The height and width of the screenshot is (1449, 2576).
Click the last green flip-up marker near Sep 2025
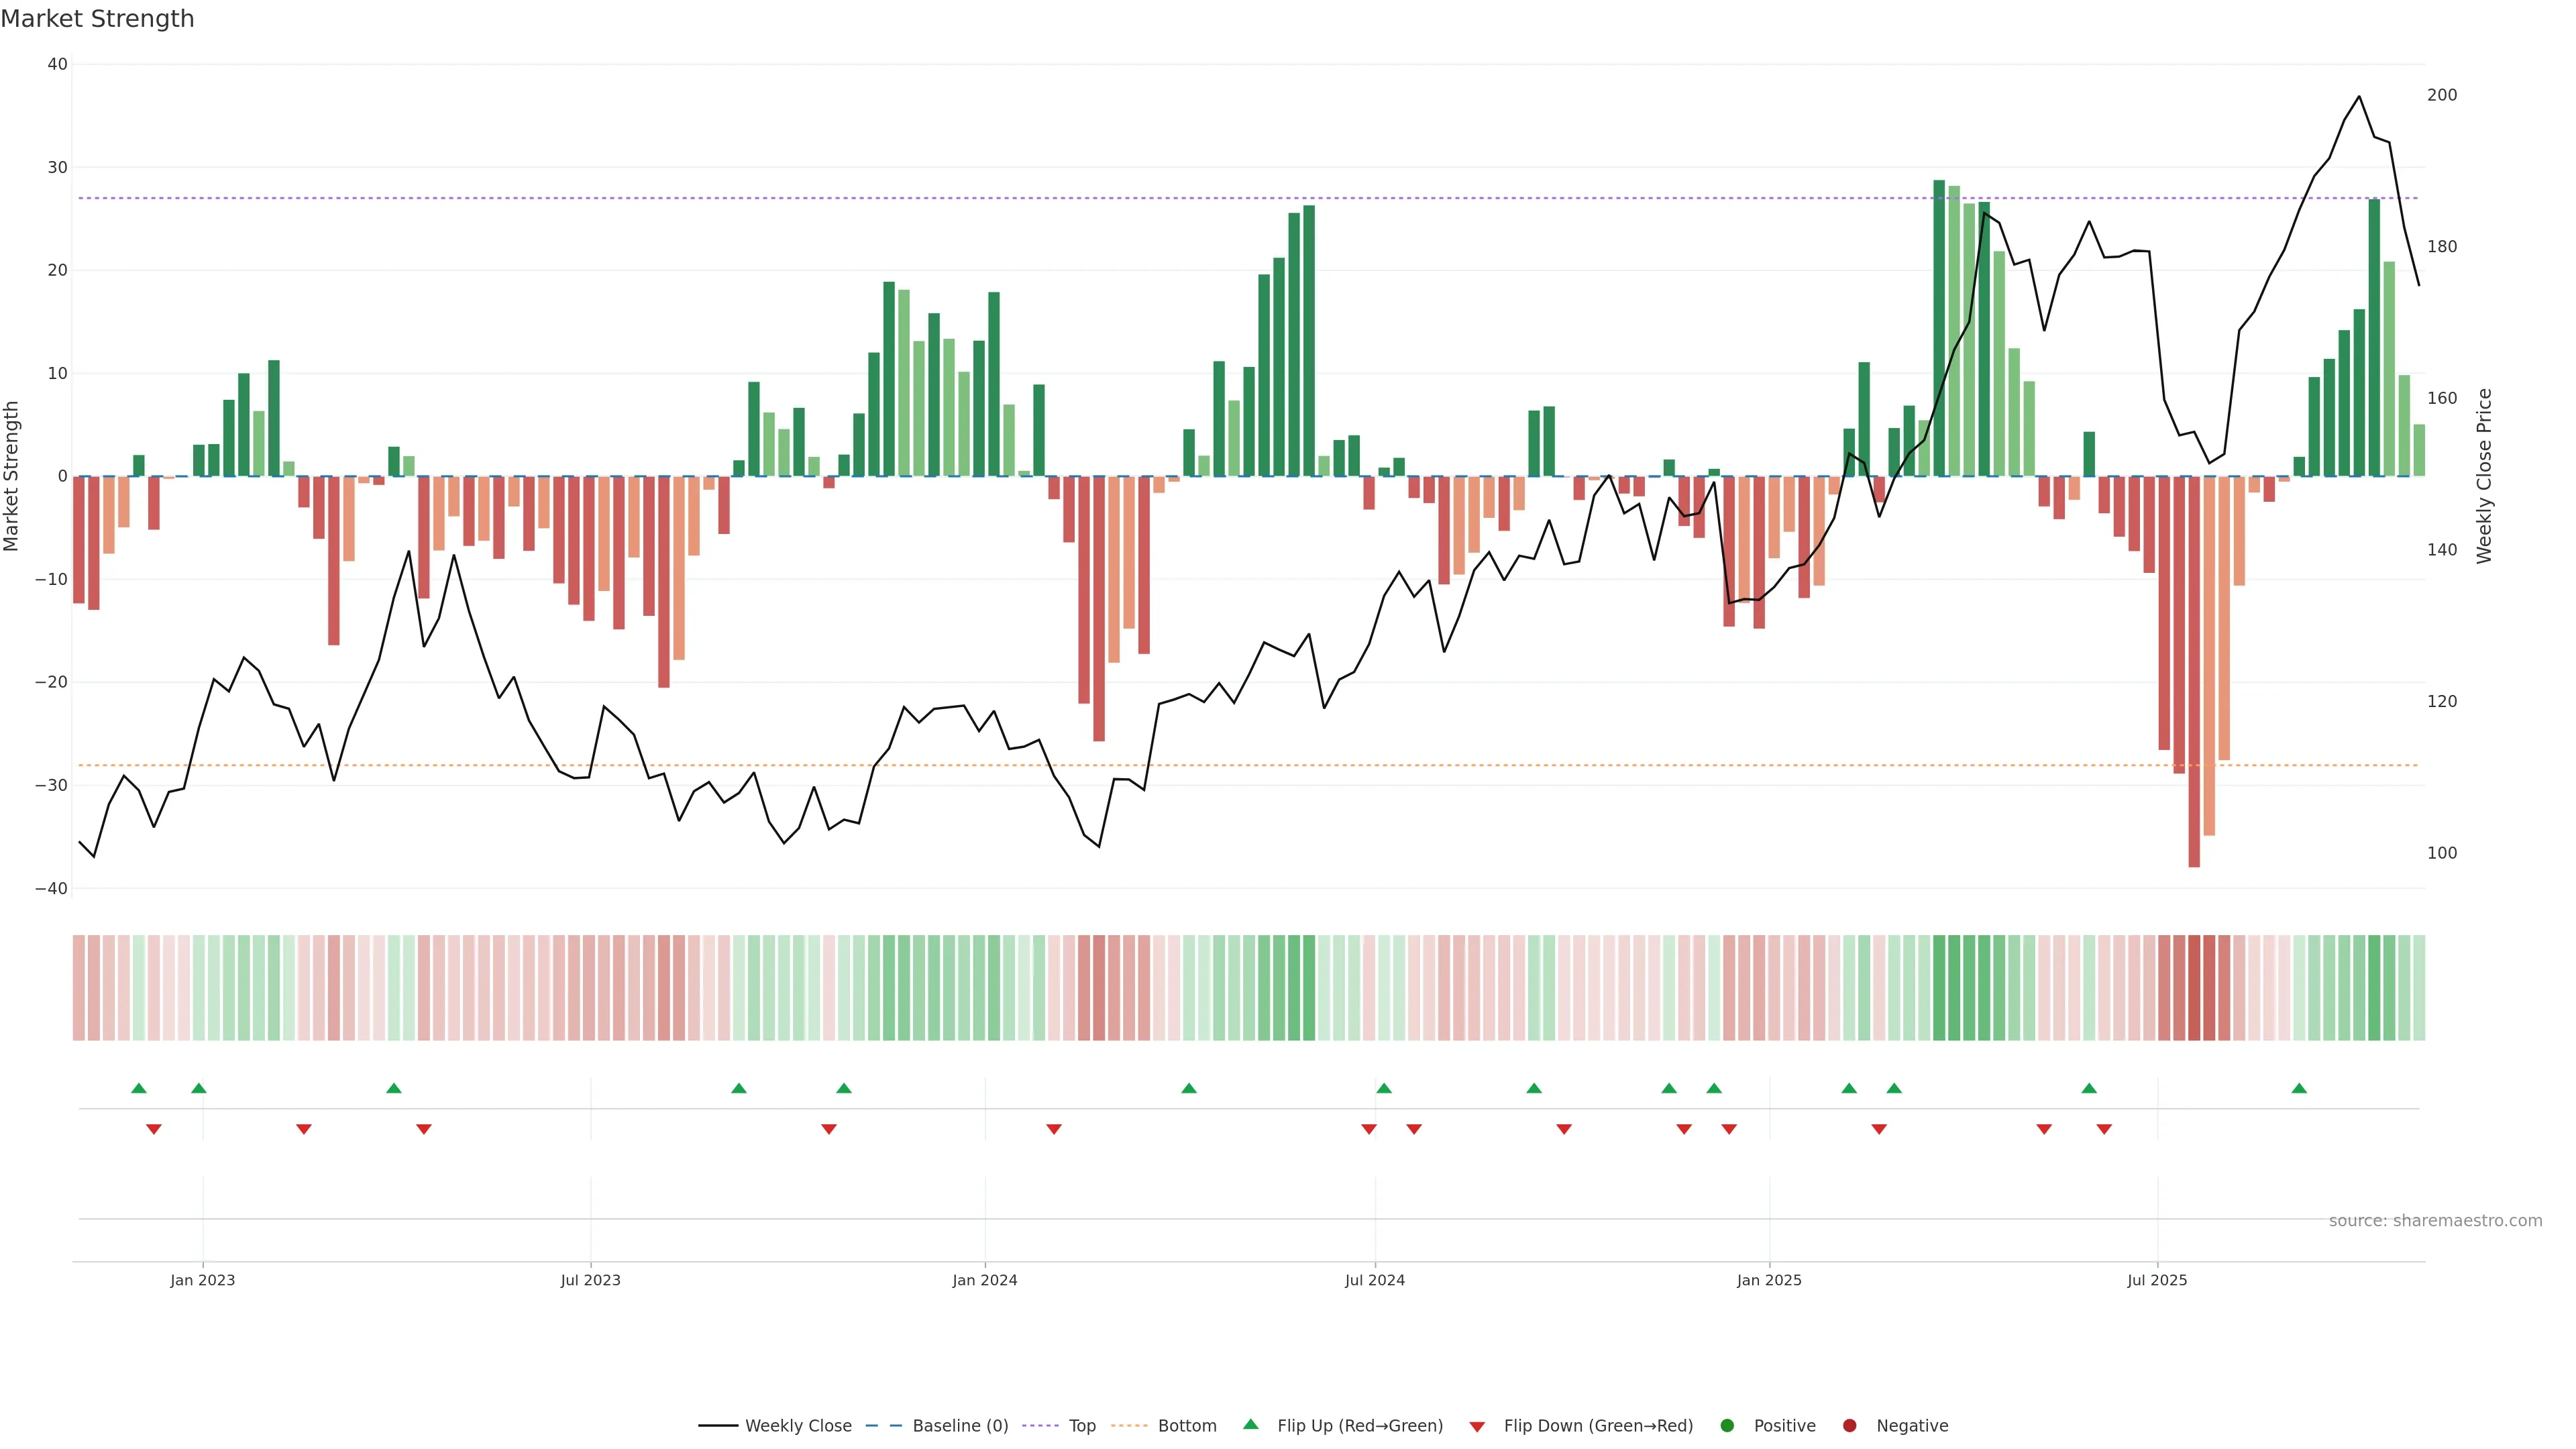click(x=2299, y=1088)
